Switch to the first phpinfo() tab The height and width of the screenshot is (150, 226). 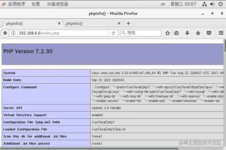click(33, 24)
